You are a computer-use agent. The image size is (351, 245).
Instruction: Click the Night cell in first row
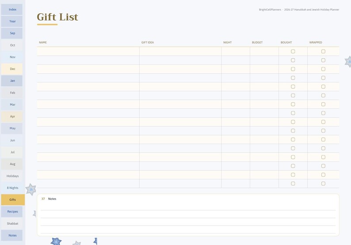[x=236, y=51]
